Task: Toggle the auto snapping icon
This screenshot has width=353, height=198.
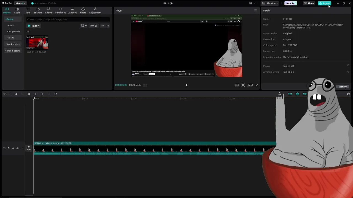Action: (x=297, y=94)
